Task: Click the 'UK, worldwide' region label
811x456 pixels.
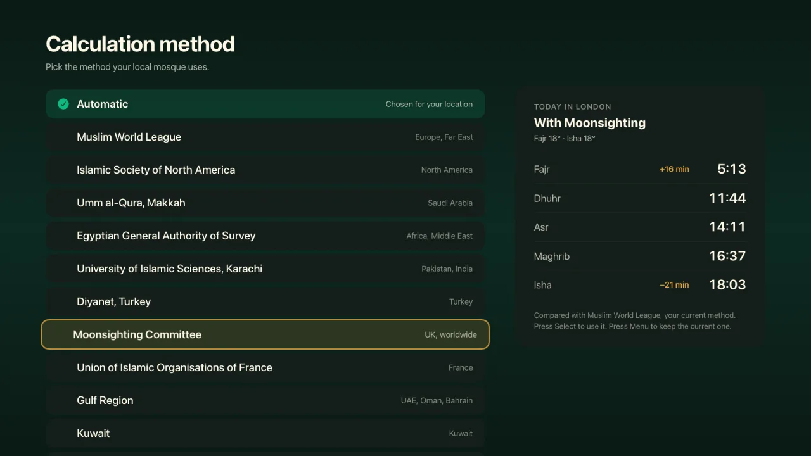Action: 450,334
